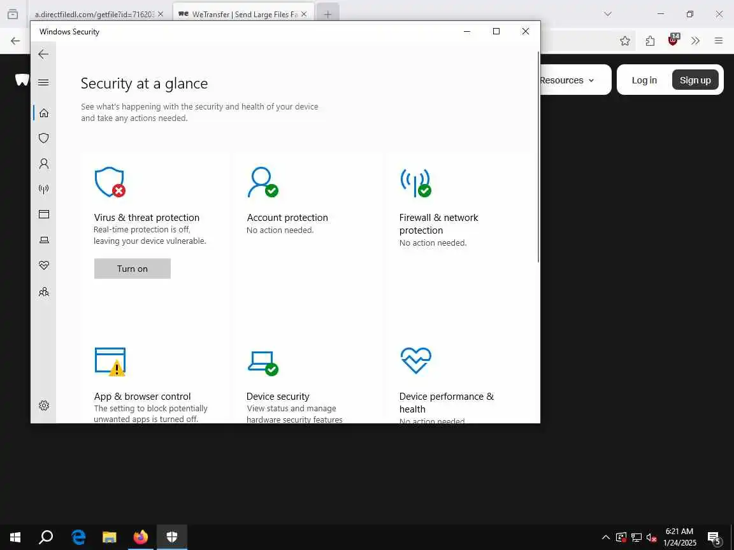734x550 pixels.
Task: Expand the Resources dropdown on WeTransfer
Action: tap(567, 80)
